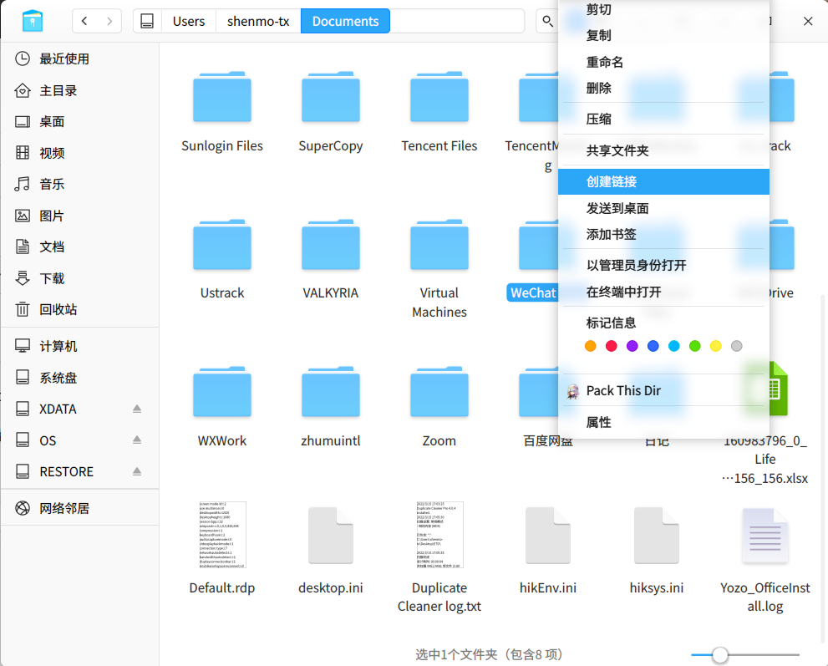The image size is (828, 666).
Task: Choose Open as Administrator (以管理员身份打开)
Action: click(663, 265)
